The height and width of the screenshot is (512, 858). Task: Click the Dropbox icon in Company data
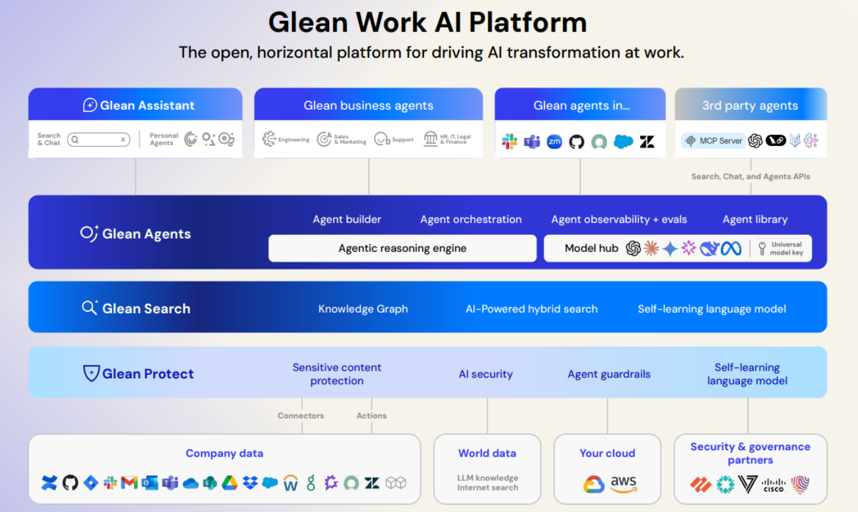coord(250,483)
